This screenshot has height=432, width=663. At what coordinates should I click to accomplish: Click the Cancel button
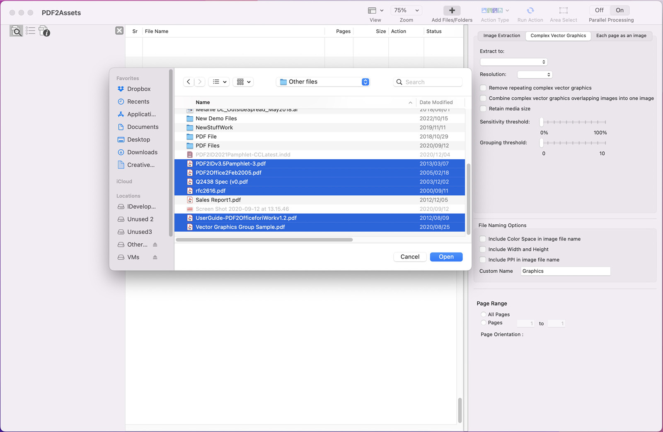point(410,257)
